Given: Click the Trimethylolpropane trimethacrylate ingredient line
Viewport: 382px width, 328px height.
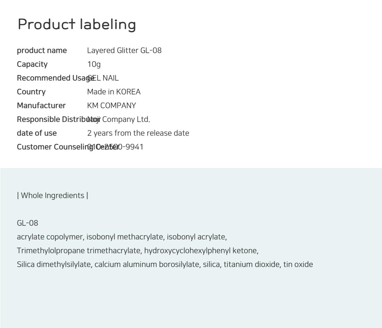Looking at the screenshot, I should click(138, 251).
